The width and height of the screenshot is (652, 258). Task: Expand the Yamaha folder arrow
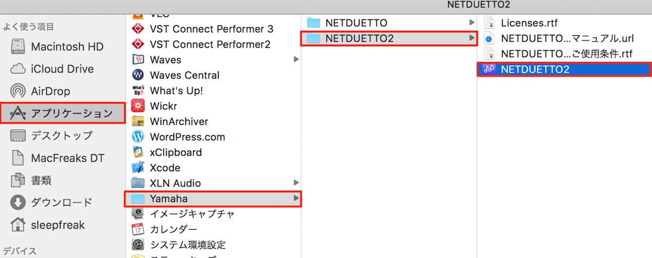coord(296,198)
